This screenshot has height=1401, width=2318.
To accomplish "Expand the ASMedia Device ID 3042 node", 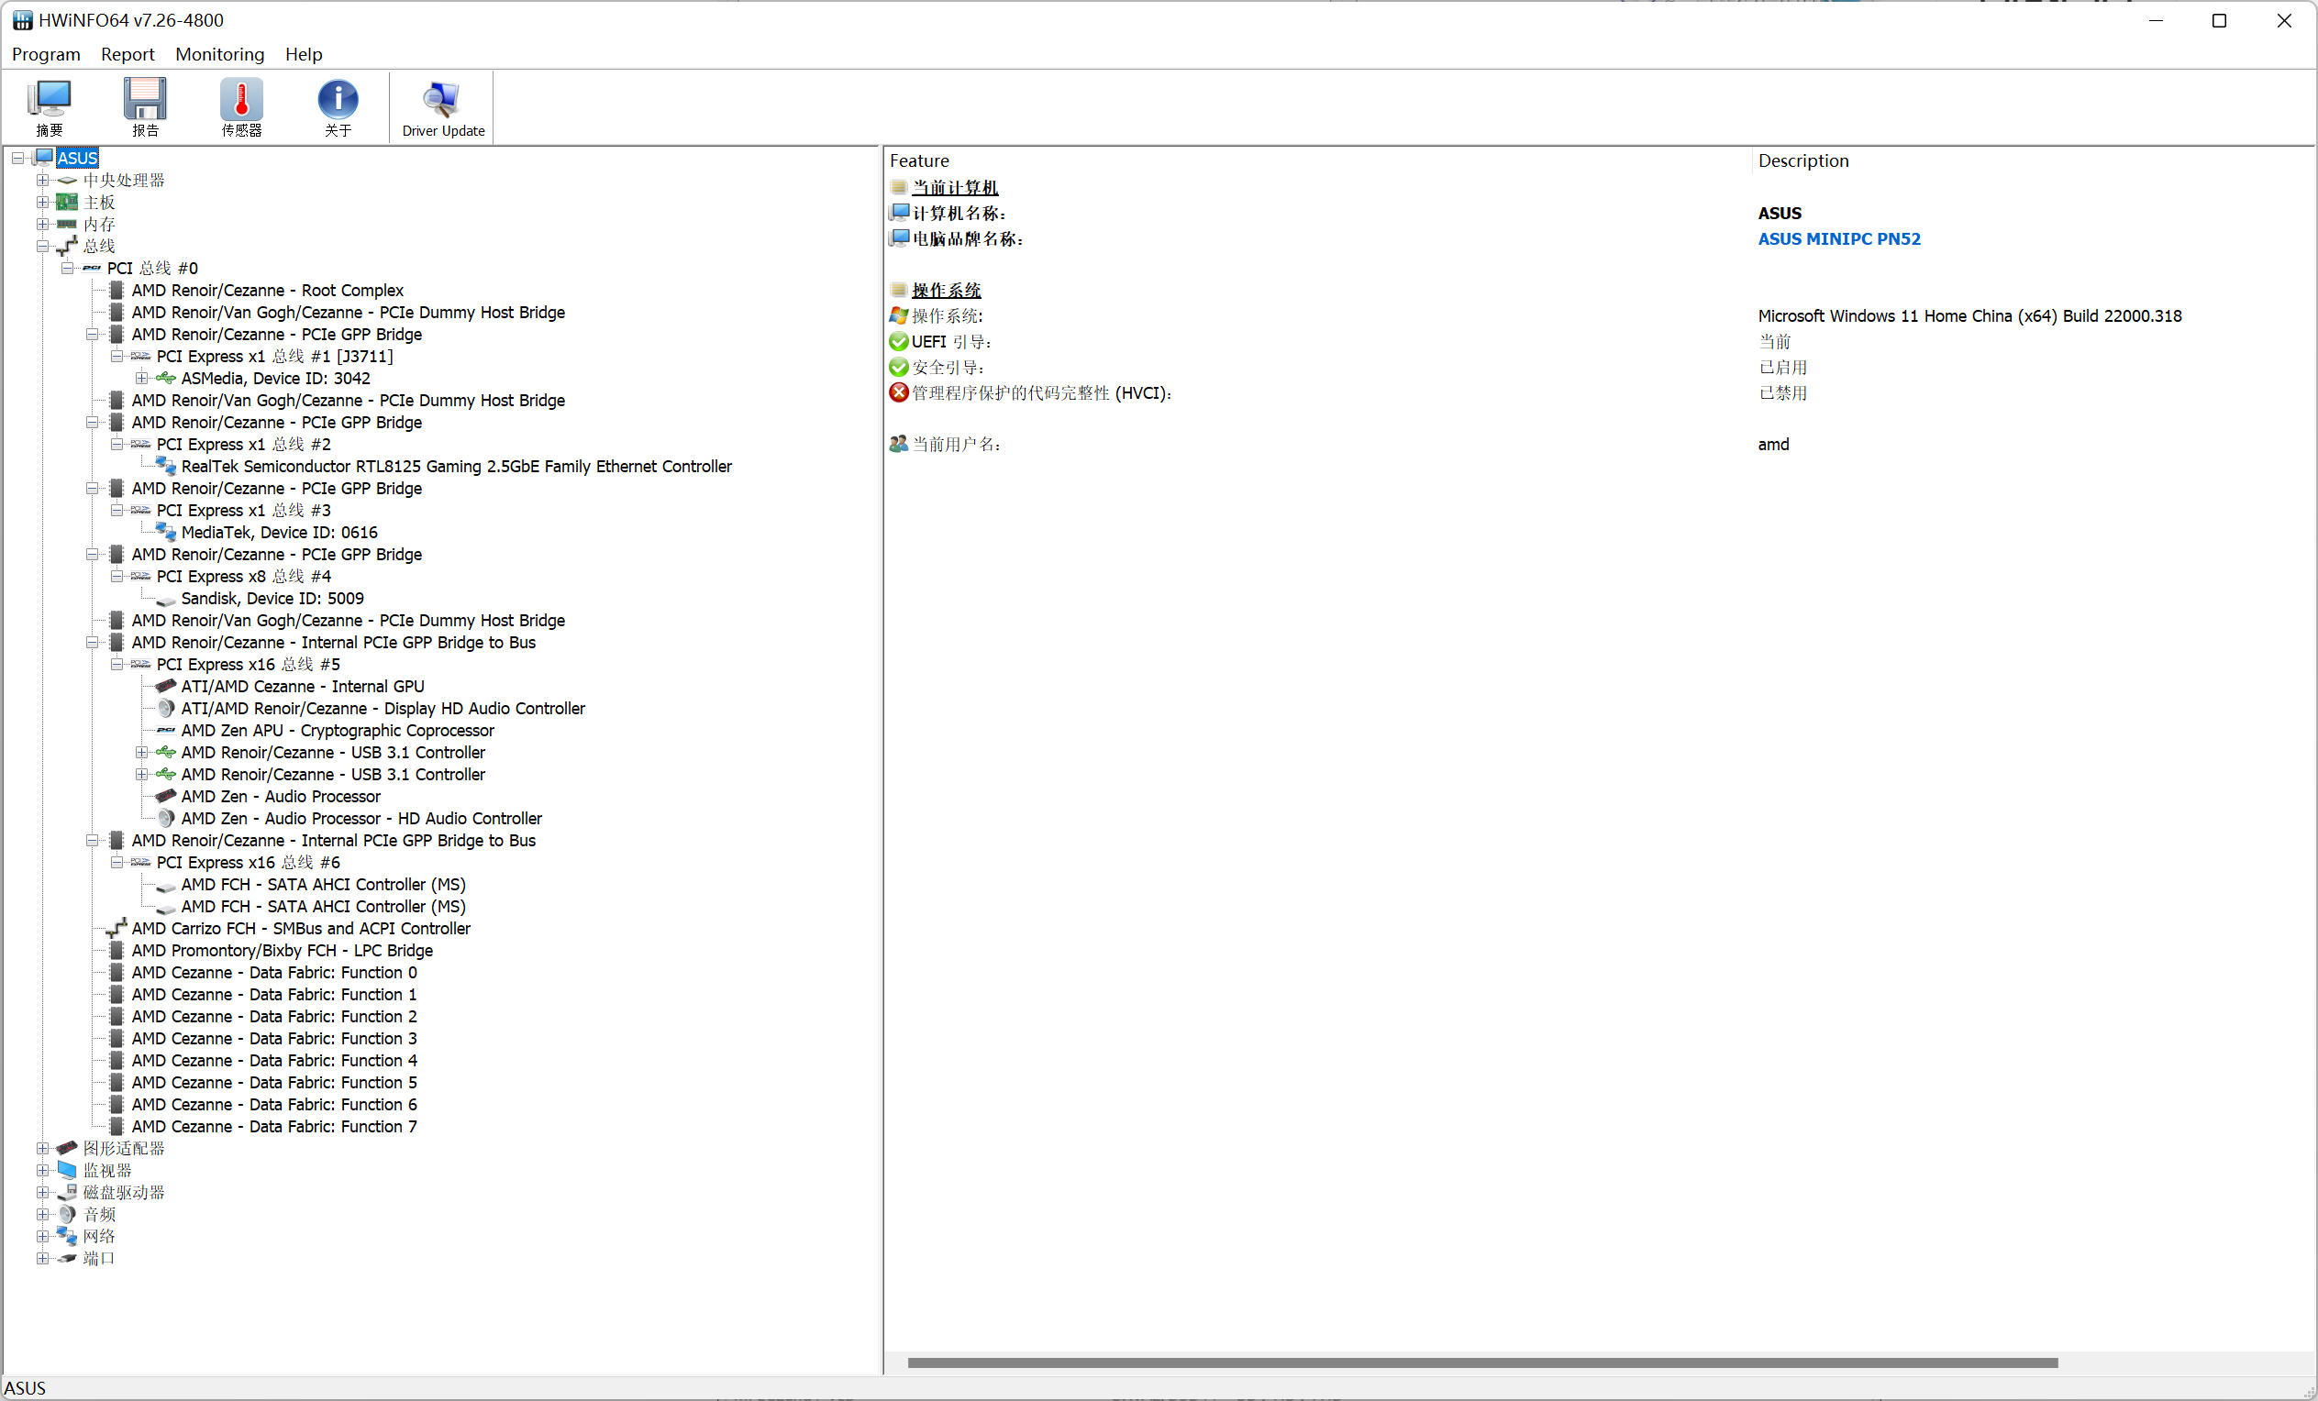I will (x=141, y=378).
